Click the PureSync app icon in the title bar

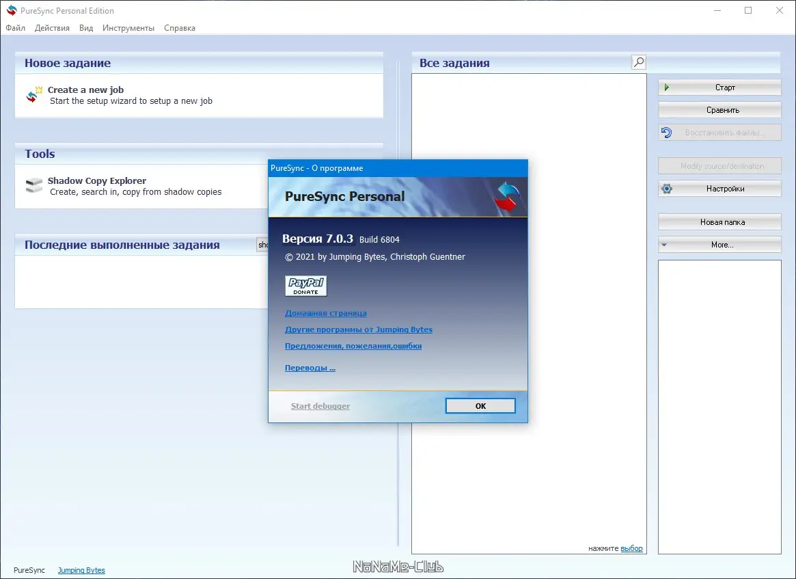click(x=11, y=10)
